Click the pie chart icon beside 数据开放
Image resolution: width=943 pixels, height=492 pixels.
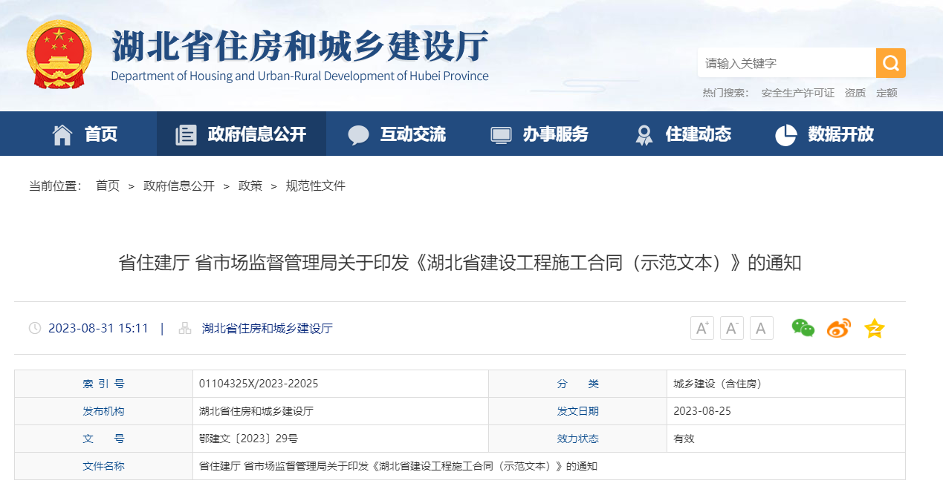(785, 134)
